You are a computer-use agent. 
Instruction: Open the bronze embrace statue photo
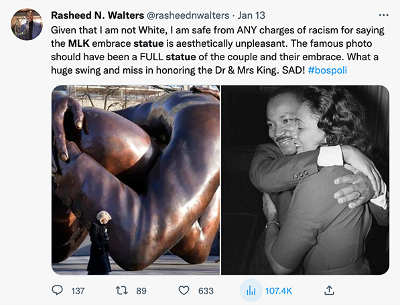pos(135,180)
